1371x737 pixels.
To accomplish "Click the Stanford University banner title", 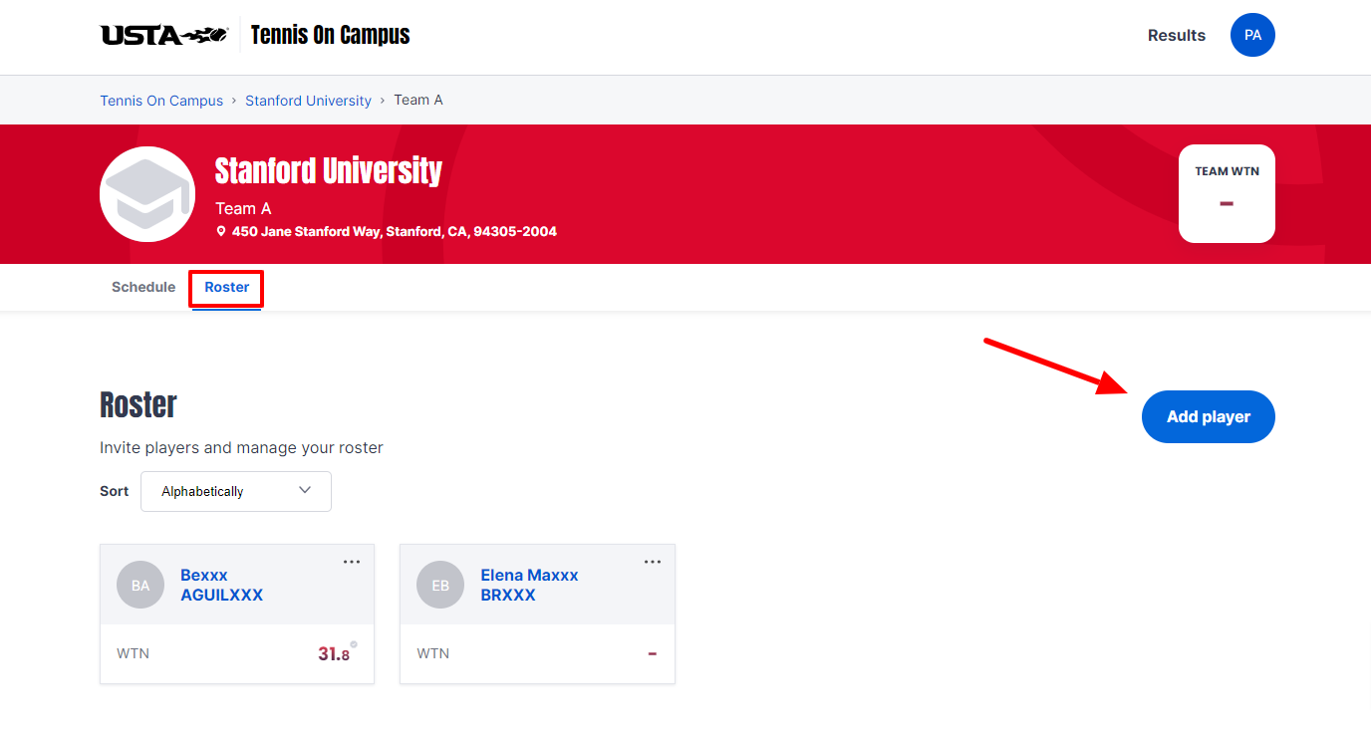I will click(x=329, y=171).
